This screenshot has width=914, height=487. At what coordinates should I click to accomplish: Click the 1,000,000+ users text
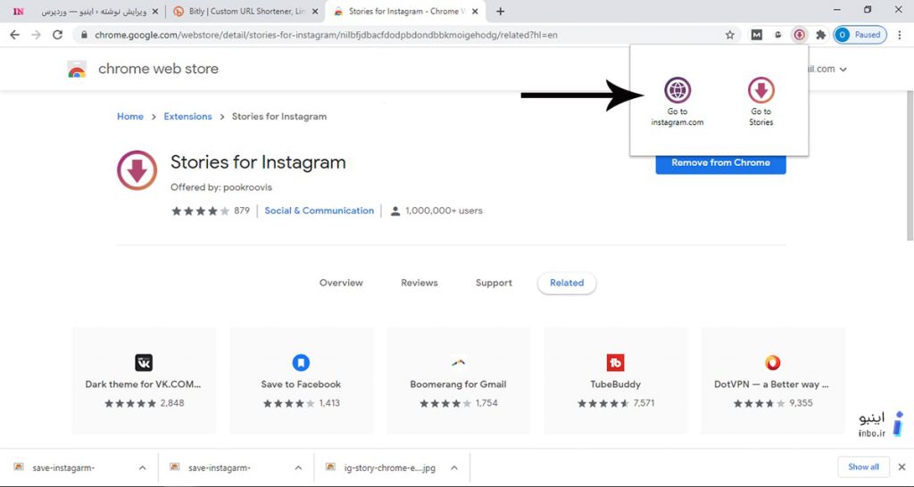pos(445,210)
